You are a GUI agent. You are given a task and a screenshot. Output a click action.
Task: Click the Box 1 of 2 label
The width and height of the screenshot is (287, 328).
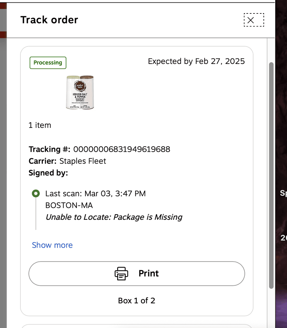(136, 300)
